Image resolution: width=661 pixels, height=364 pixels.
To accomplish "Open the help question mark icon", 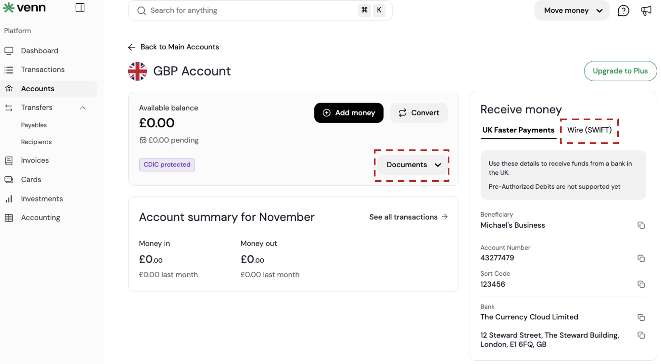I will coord(623,11).
